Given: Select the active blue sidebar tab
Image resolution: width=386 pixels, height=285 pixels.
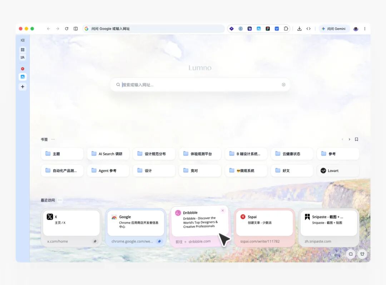Looking at the screenshot, I should 23,77.
